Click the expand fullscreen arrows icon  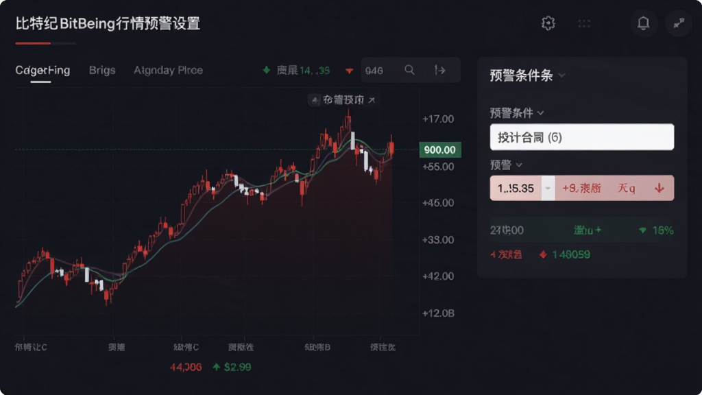tap(679, 23)
